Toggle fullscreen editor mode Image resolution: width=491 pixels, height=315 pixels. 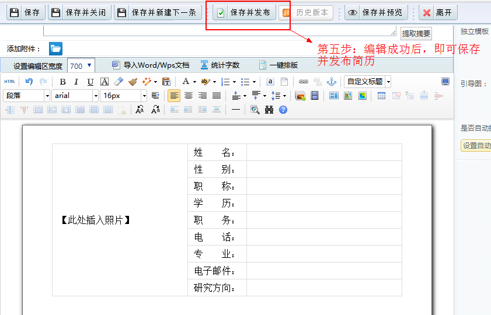(445, 82)
